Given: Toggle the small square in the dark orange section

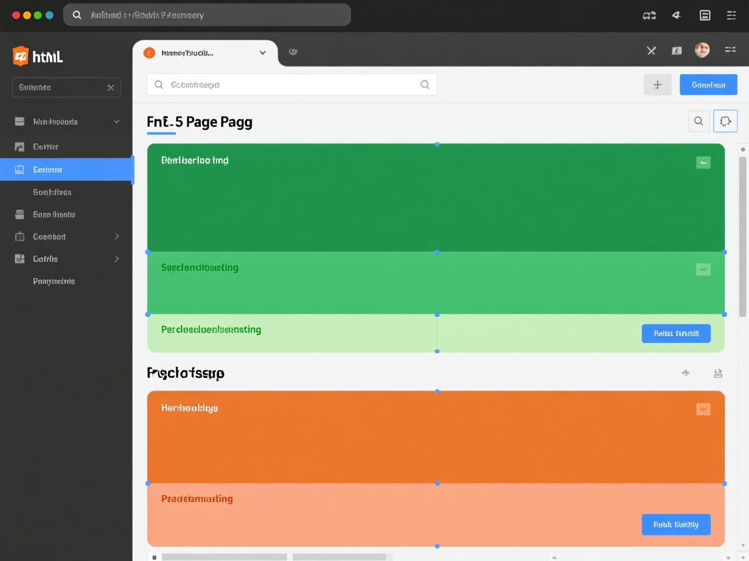Looking at the screenshot, I should coord(703,409).
